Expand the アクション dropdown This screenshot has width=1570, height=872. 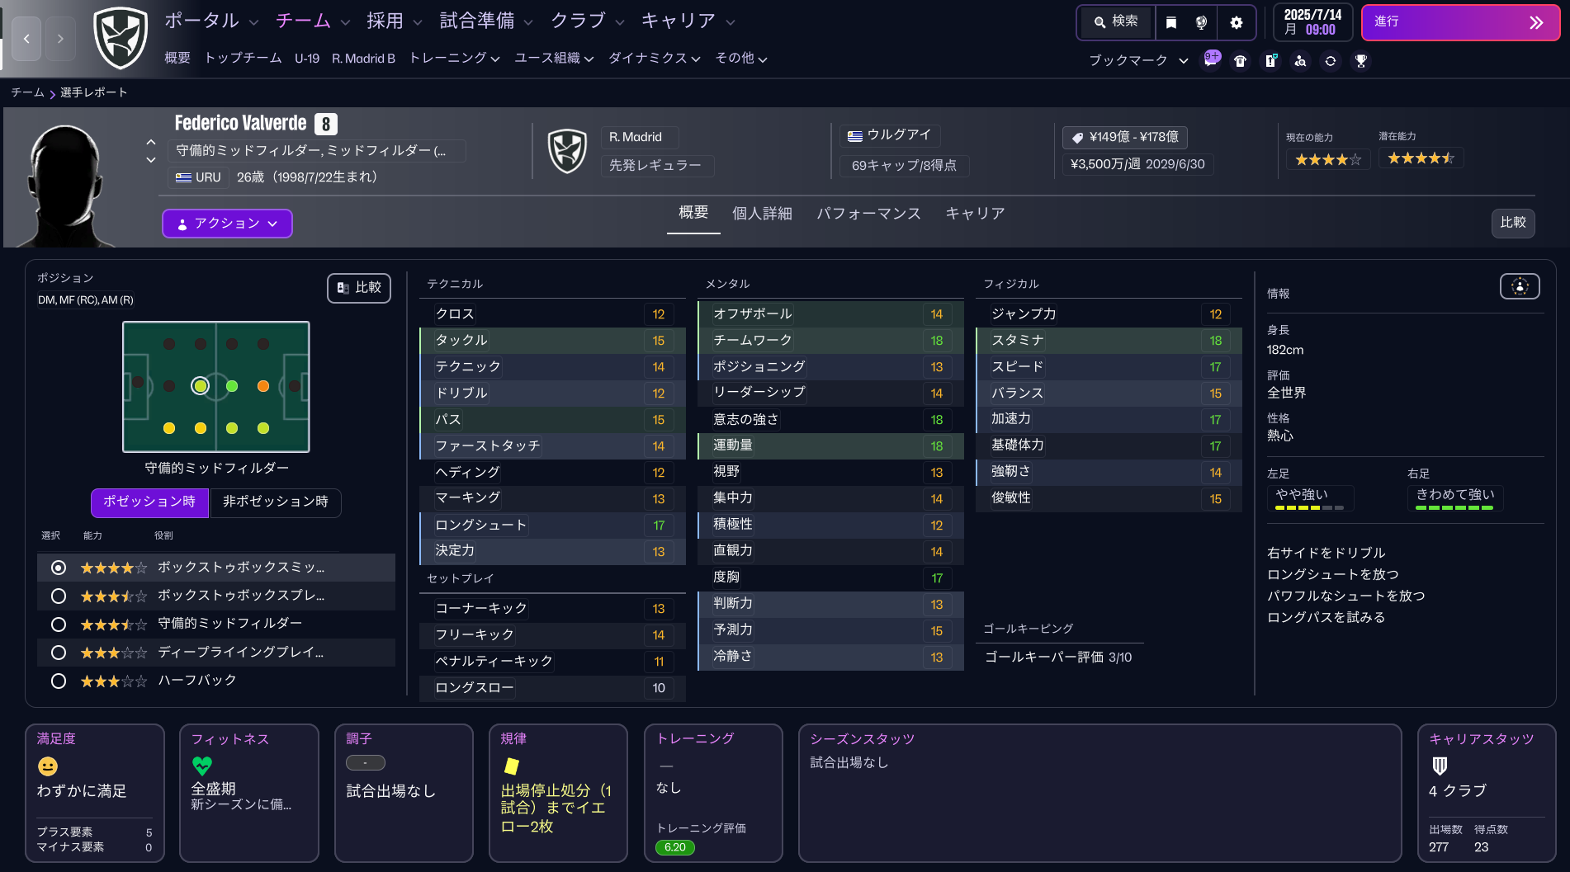click(x=227, y=224)
